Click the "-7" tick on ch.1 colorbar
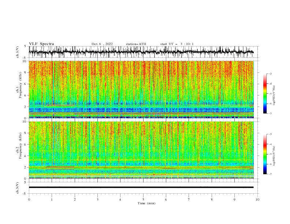Viewport: 290px width, 224px height. coord(270,113)
